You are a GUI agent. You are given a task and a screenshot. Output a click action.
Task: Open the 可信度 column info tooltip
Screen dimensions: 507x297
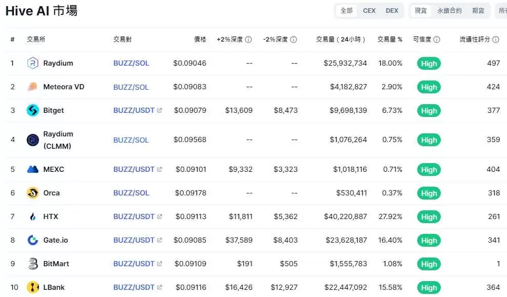point(436,39)
